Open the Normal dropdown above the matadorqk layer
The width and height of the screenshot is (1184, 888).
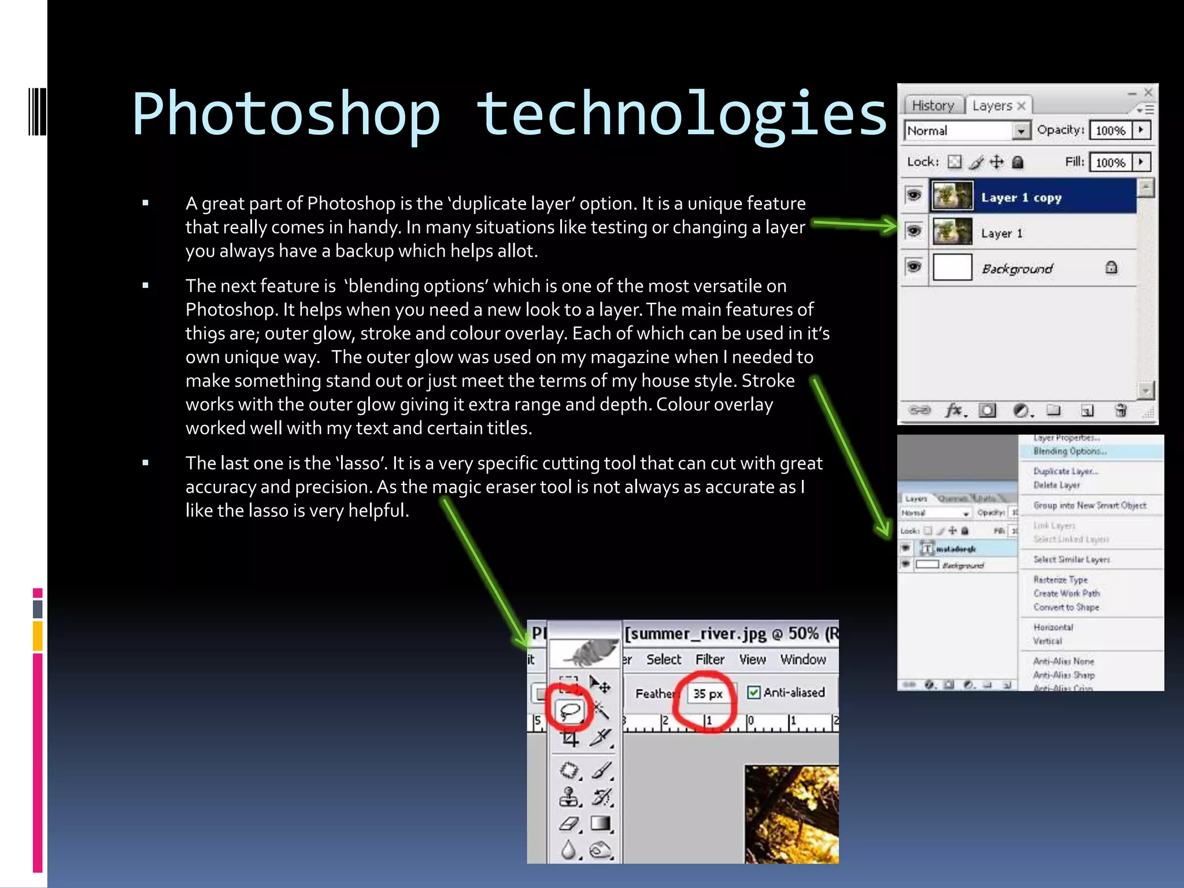[x=935, y=513]
